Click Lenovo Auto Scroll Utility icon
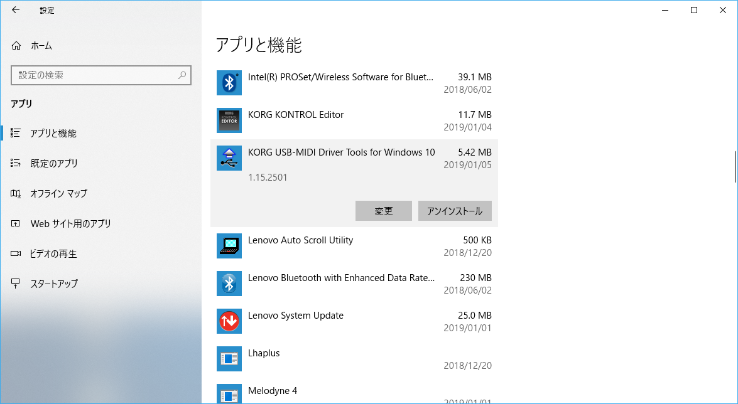The width and height of the screenshot is (738, 404). pos(229,246)
